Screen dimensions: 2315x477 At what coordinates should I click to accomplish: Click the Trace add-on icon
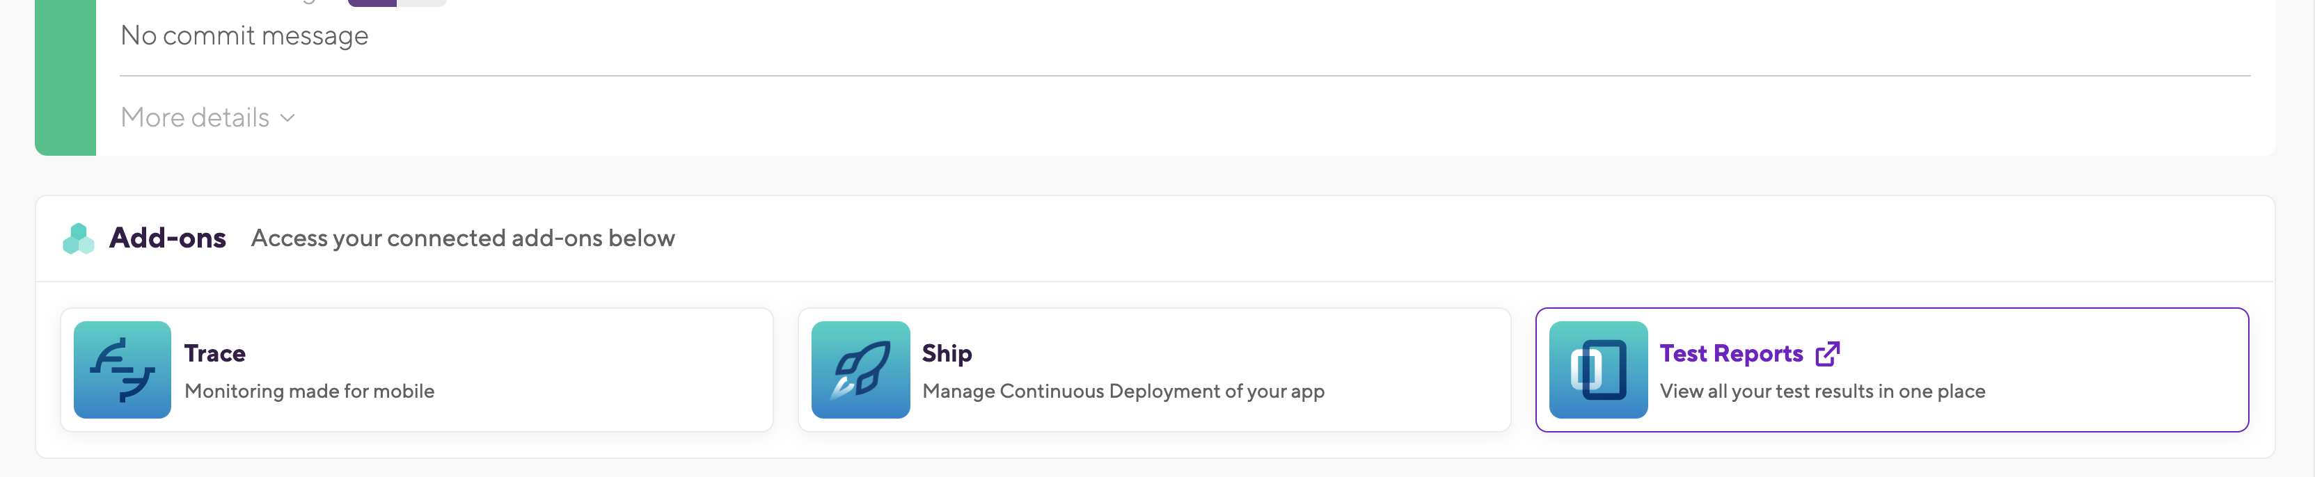[x=123, y=369]
